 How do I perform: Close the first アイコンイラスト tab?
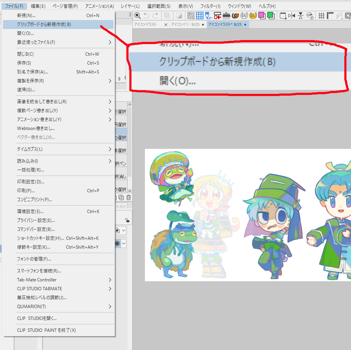166,24
